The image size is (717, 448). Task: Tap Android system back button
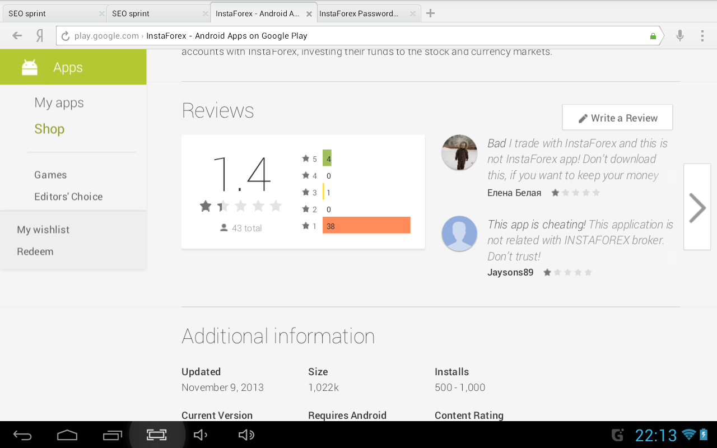point(22,435)
